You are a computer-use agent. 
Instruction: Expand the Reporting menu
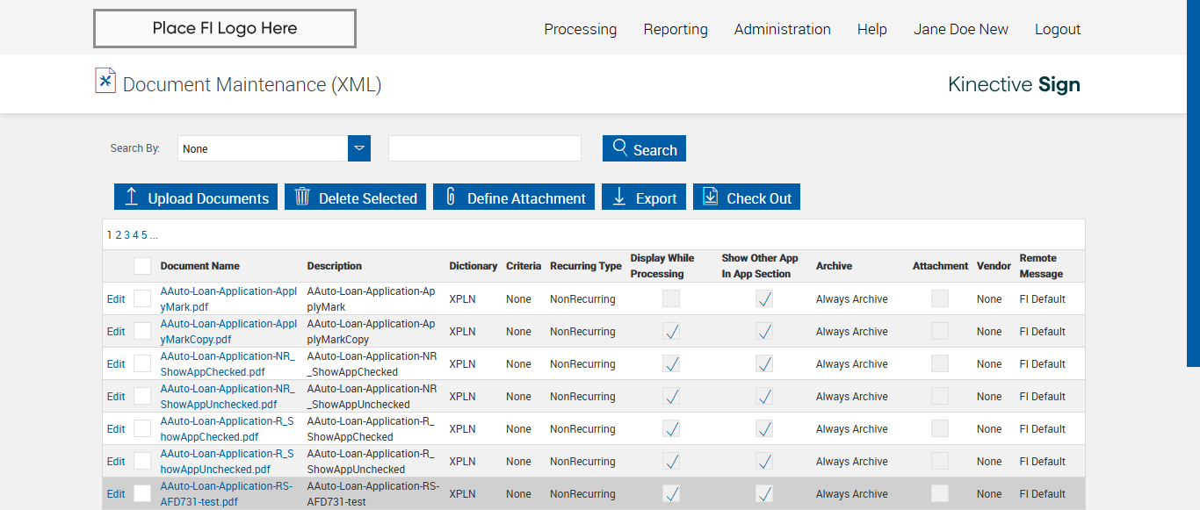click(675, 29)
